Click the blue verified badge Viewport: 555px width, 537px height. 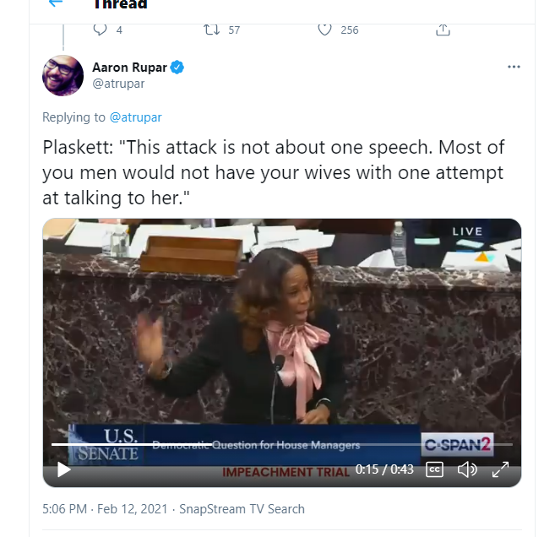177,68
